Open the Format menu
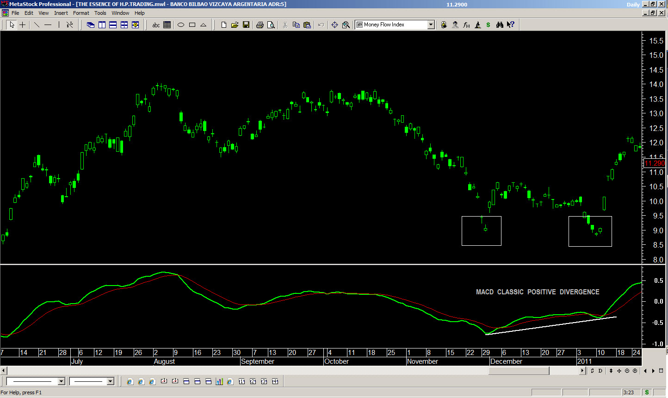The height and width of the screenshot is (398, 668). click(81, 13)
